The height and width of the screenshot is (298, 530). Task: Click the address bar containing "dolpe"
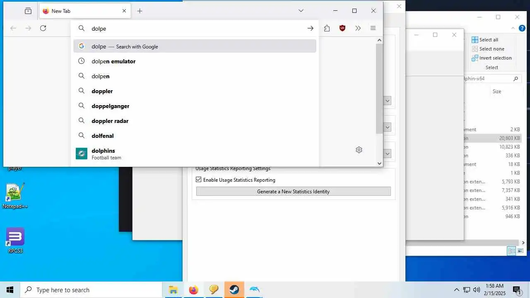click(x=195, y=29)
